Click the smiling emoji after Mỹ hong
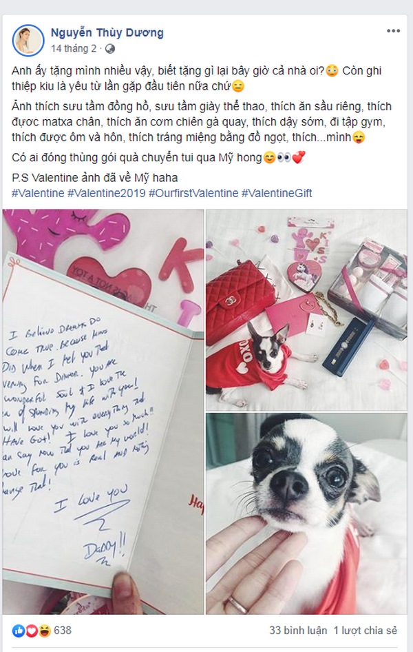The width and height of the screenshot is (413, 652). point(270,158)
